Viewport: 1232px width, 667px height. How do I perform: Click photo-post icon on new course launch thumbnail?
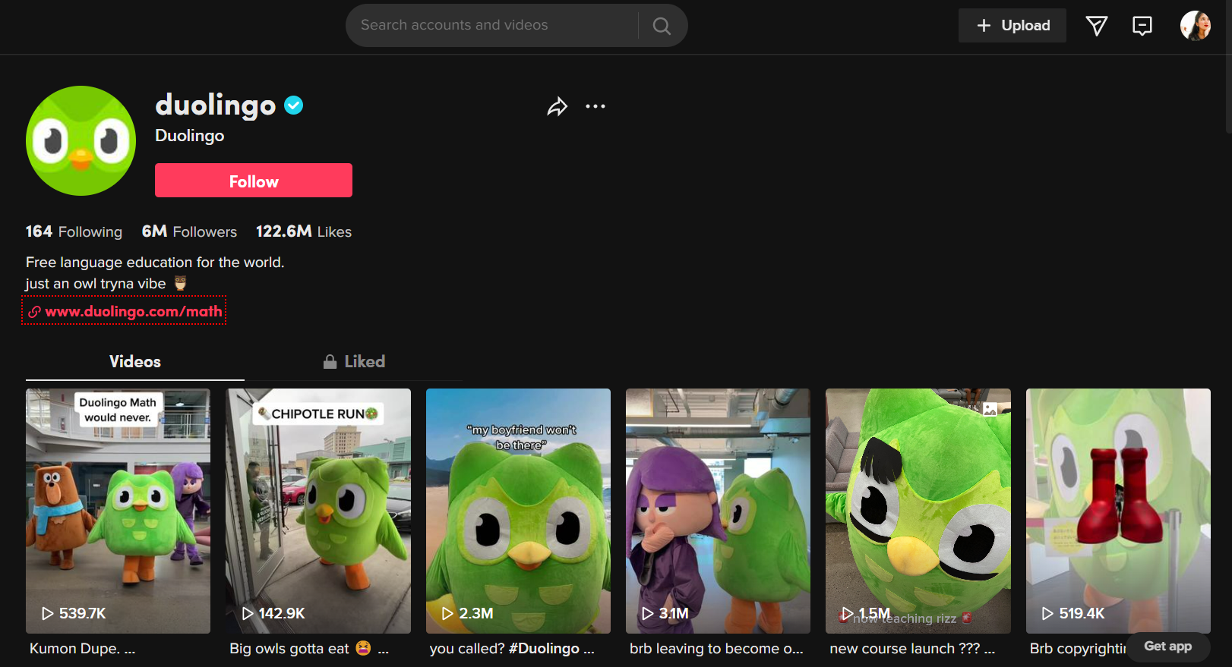990,410
